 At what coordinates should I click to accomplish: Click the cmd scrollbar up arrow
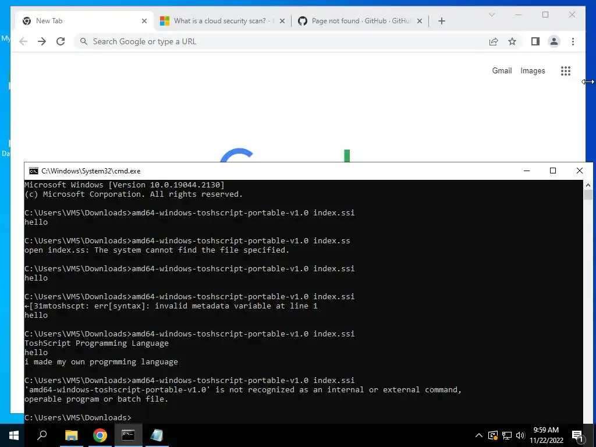tap(588, 185)
